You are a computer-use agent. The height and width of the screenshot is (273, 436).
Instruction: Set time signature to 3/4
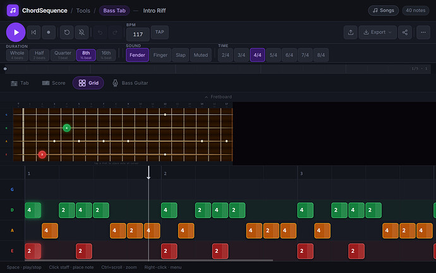tap(241, 55)
